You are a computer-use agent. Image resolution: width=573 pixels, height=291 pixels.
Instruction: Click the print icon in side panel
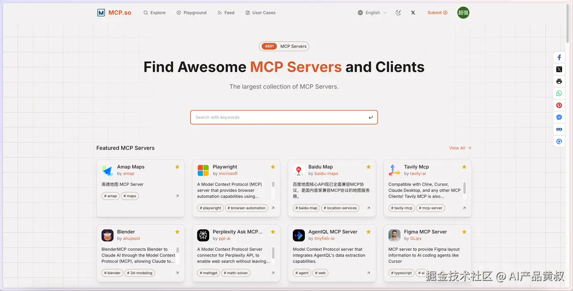559,81
